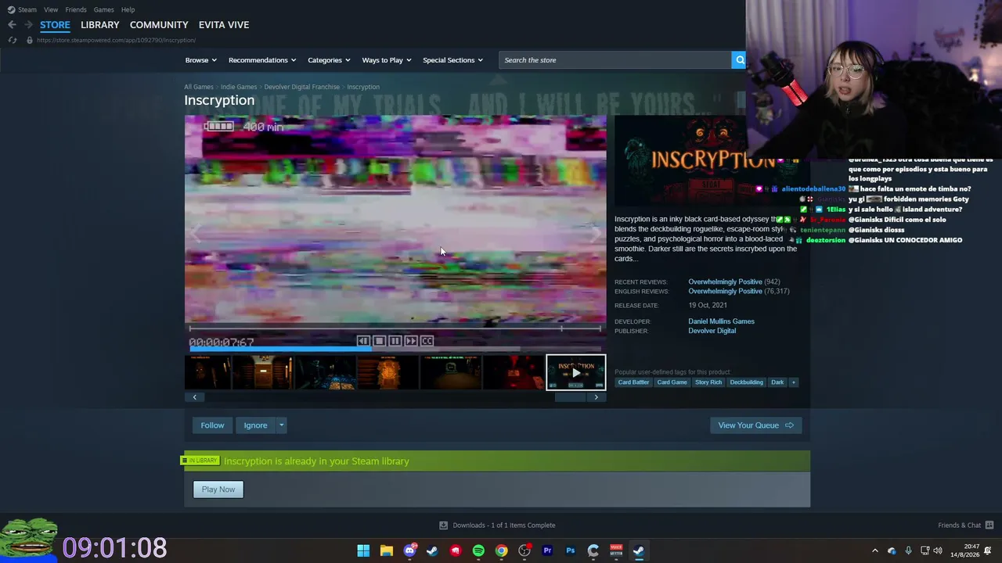Click the Ignore button
This screenshot has height=563, width=1002.
coord(255,425)
